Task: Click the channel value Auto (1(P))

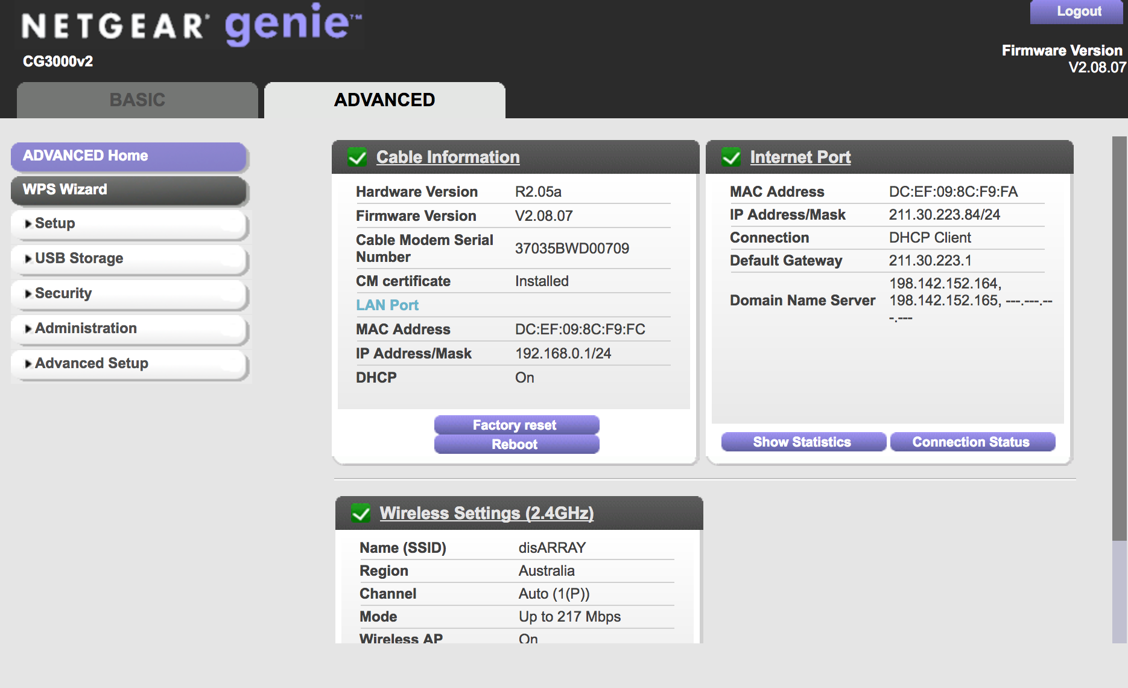Action: [554, 594]
